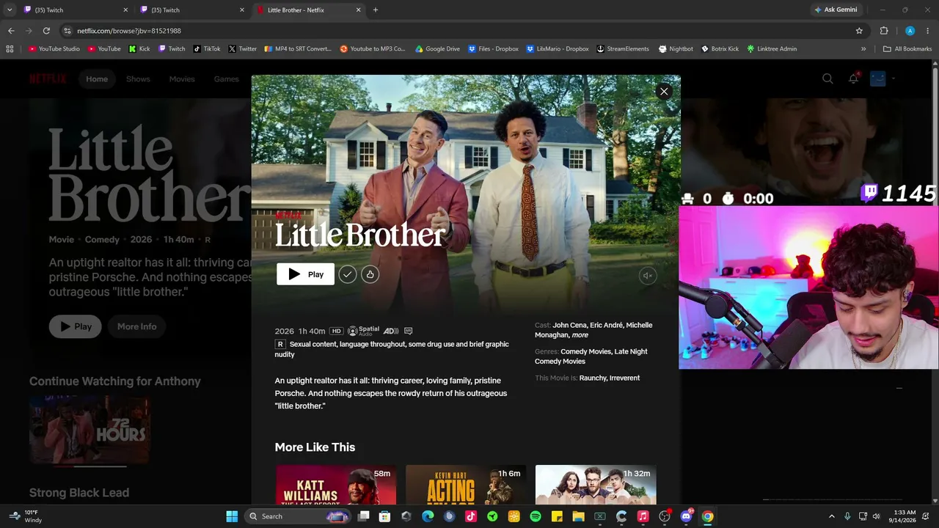Open Netflix notifications bell
Viewport: 939px width, 528px height.
[853, 78]
